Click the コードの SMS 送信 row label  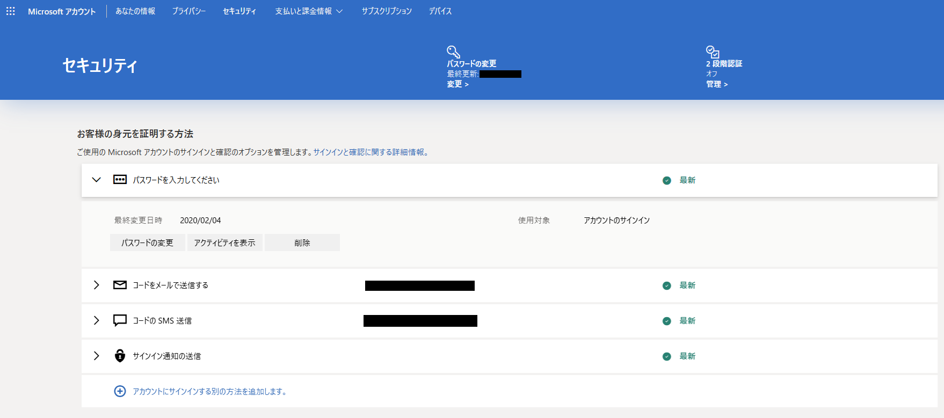162,321
